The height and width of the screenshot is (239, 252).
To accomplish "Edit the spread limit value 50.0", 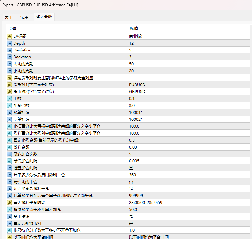I will tap(189, 209).
